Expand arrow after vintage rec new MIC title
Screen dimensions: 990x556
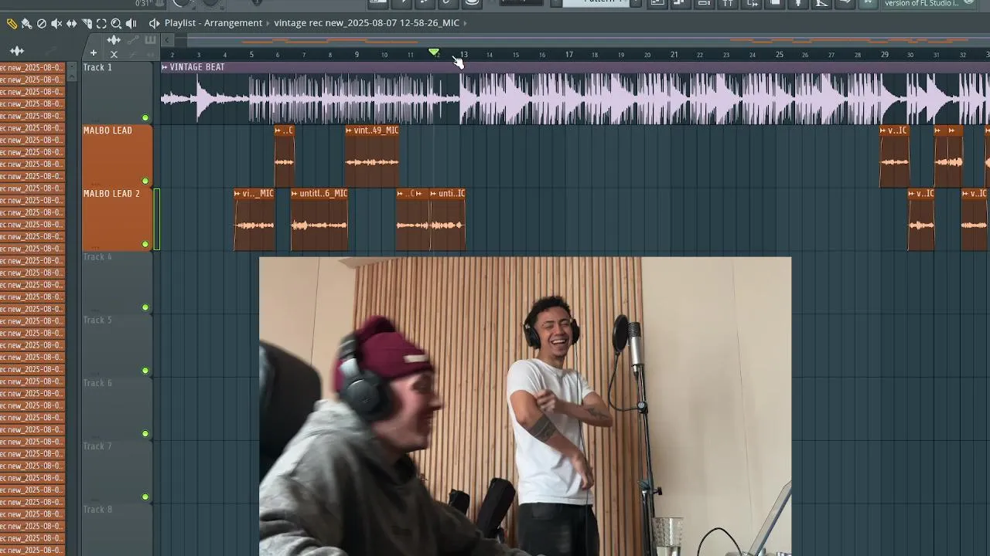click(x=466, y=23)
